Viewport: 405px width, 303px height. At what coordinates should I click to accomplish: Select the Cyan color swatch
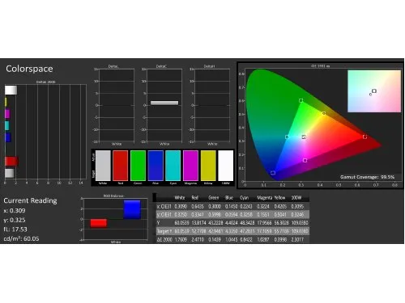tap(173, 166)
